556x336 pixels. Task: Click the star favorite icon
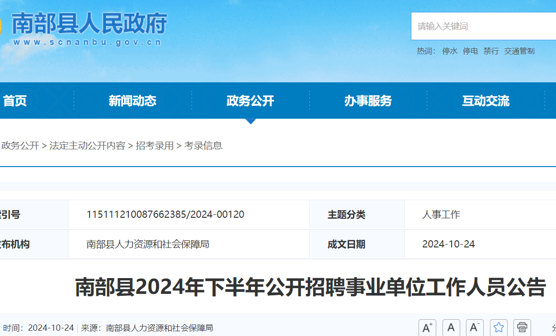pyautogui.click(x=499, y=327)
